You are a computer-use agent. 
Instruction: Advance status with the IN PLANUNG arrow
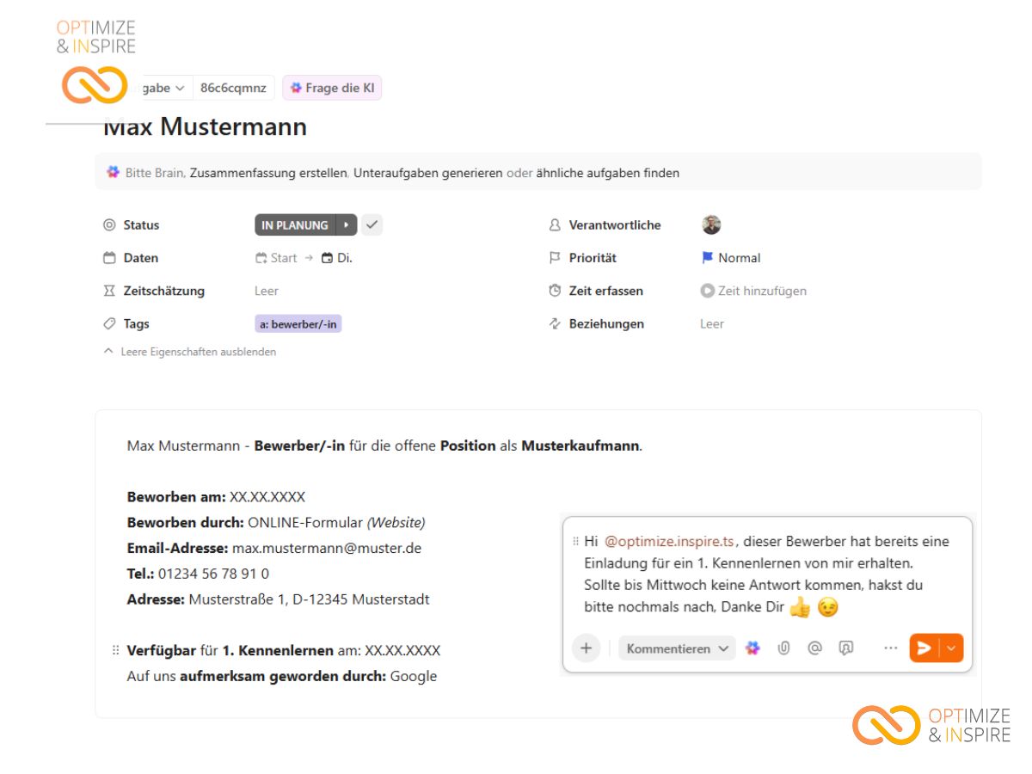(x=347, y=225)
